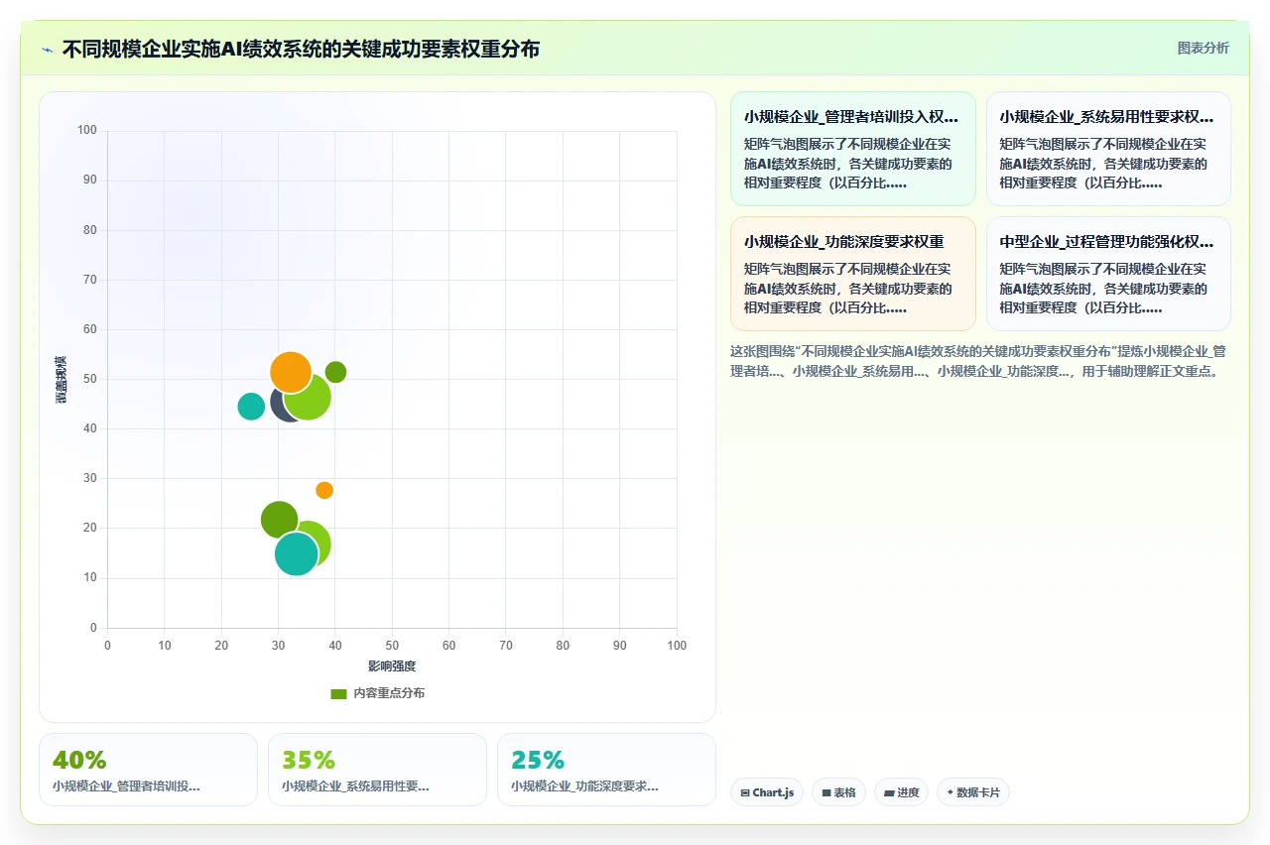Click the large teal bubble
Image resolution: width=1270 pixels, height=845 pixels.
[296, 553]
